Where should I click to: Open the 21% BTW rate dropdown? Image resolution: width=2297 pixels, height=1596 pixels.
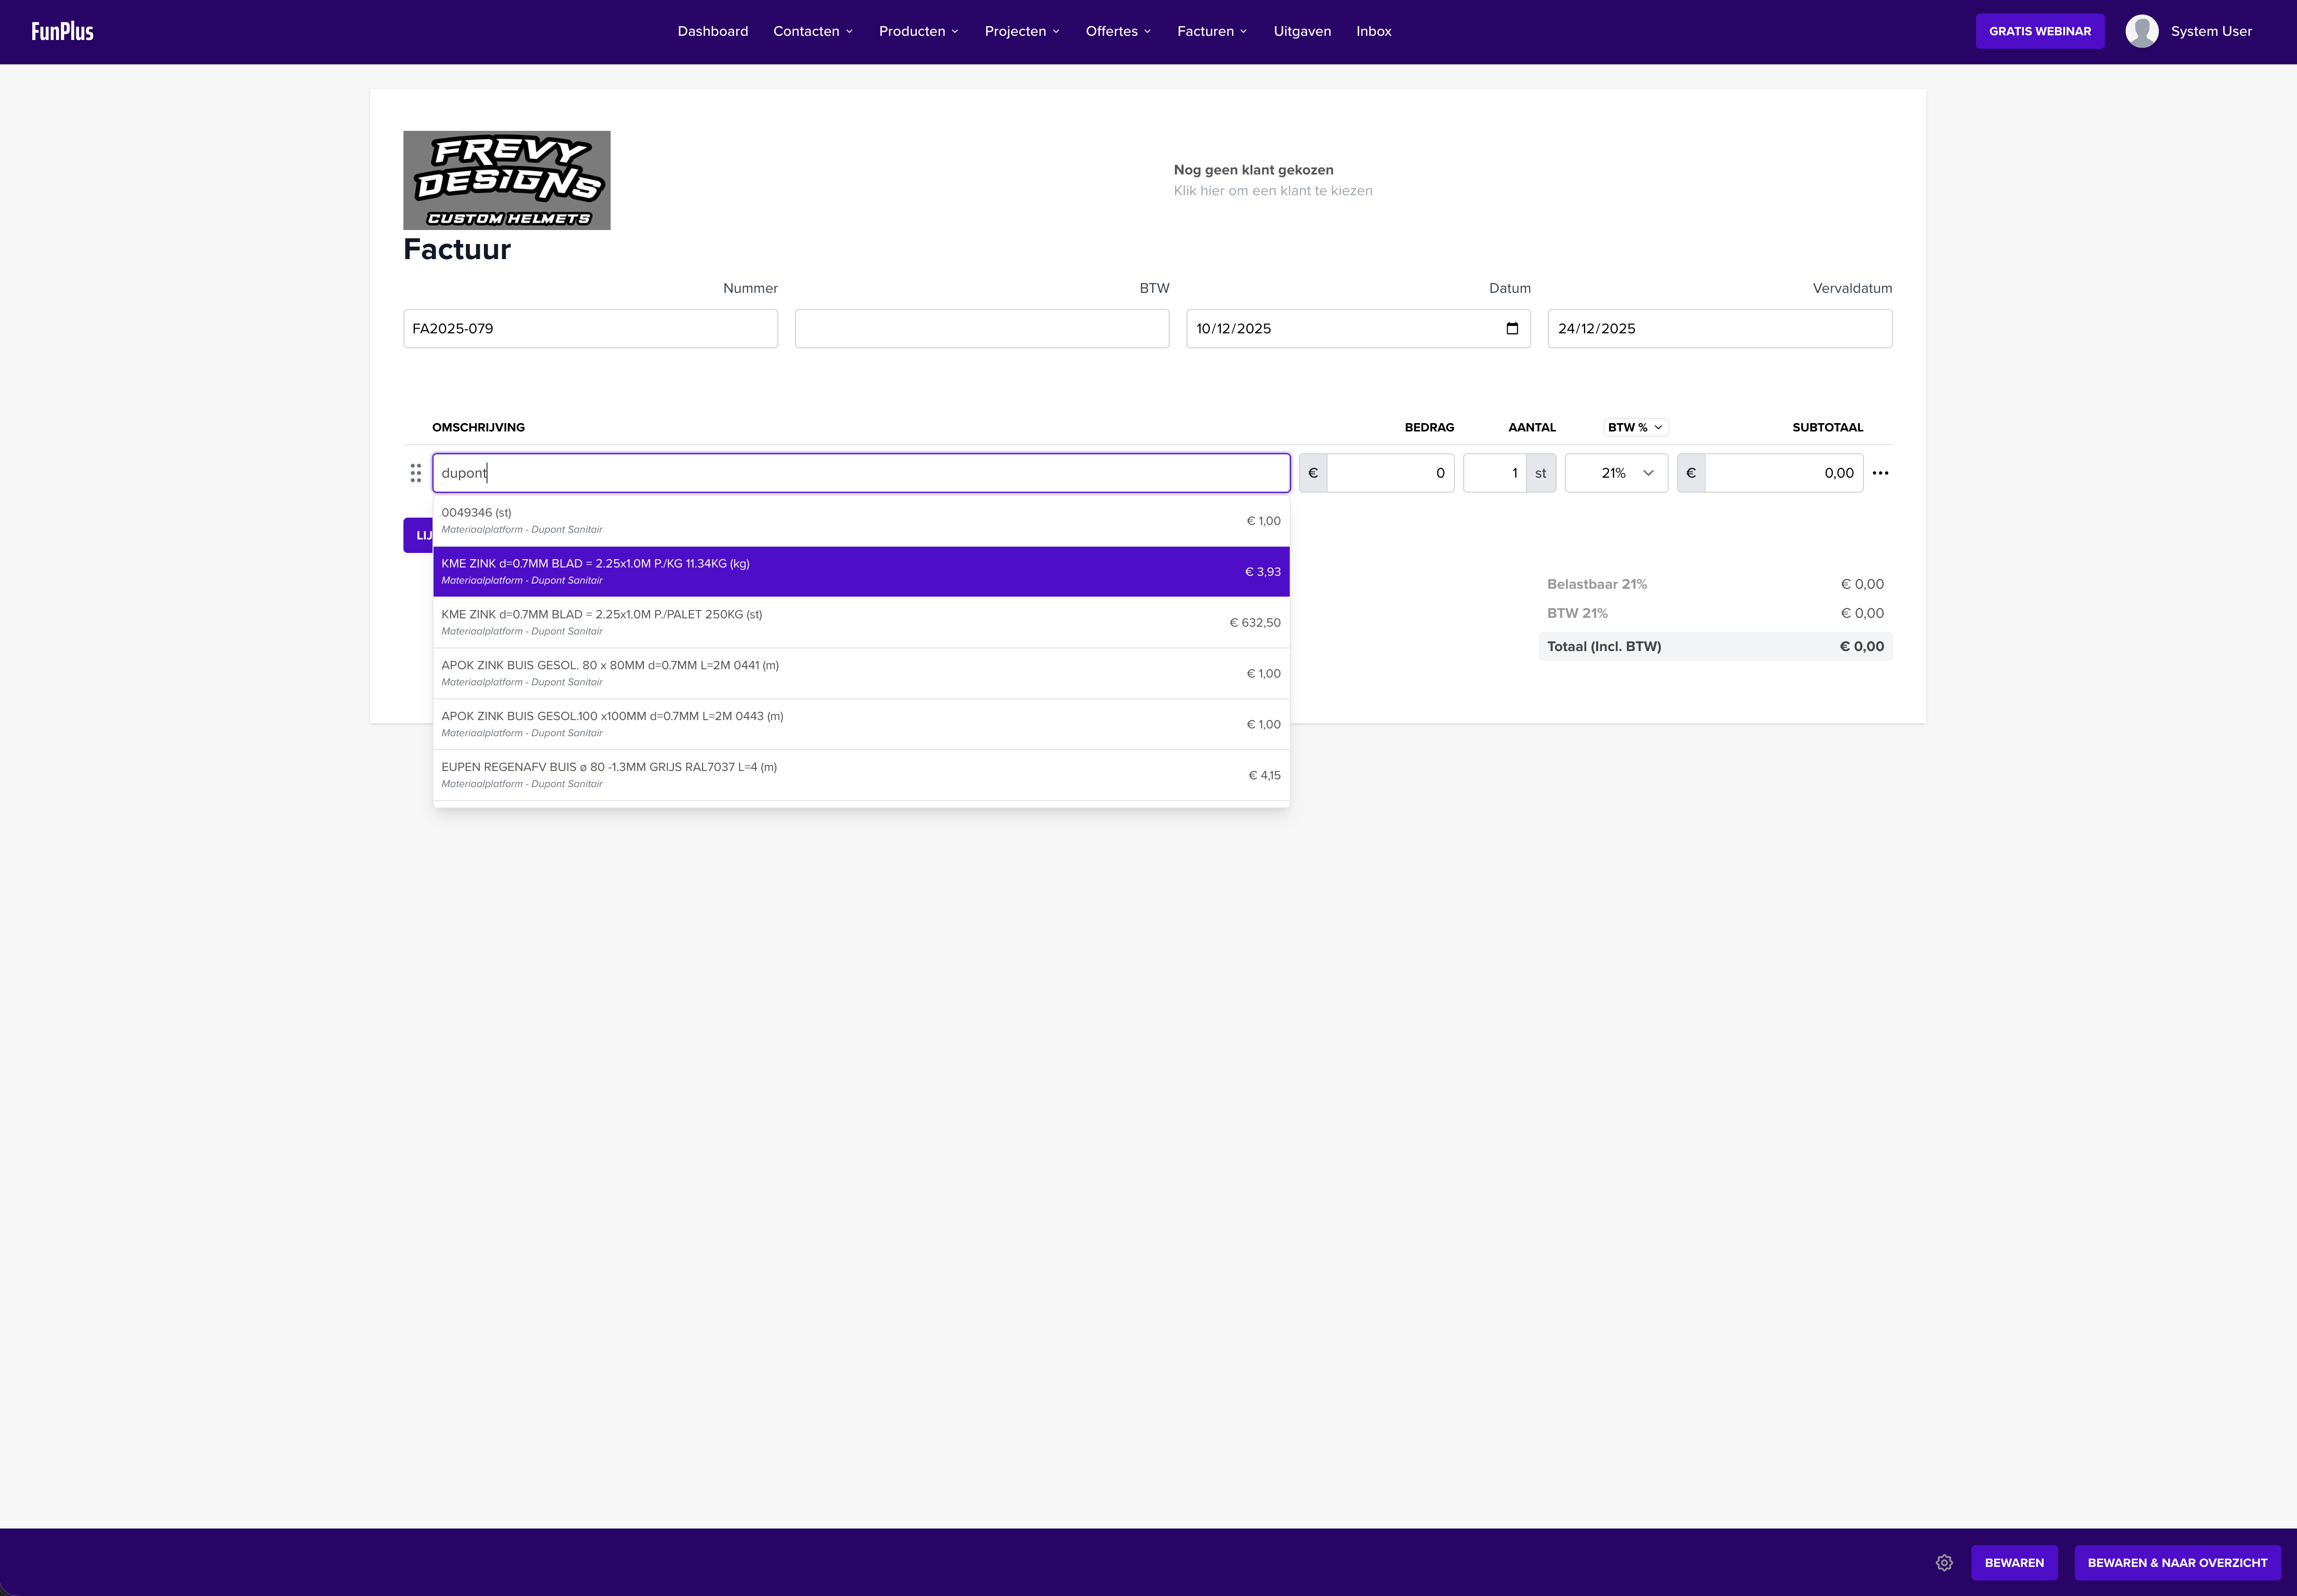point(1616,473)
